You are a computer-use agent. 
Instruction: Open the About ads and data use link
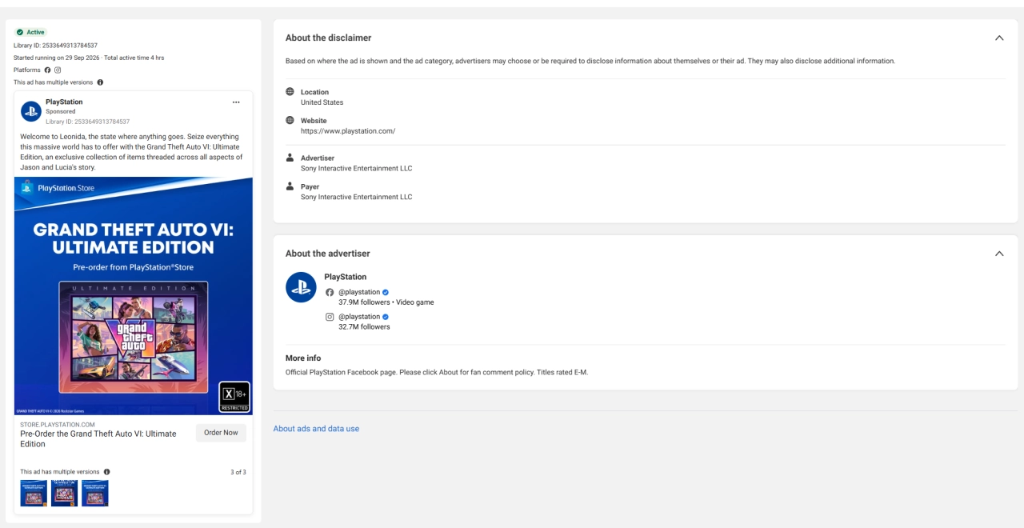click(x=316, y=429)
